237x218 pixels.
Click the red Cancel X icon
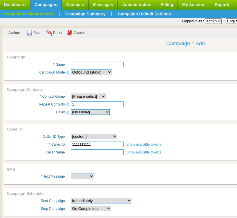tap(70, 33)
